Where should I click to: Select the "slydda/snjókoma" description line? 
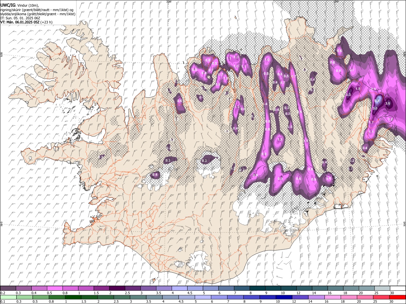38,14
